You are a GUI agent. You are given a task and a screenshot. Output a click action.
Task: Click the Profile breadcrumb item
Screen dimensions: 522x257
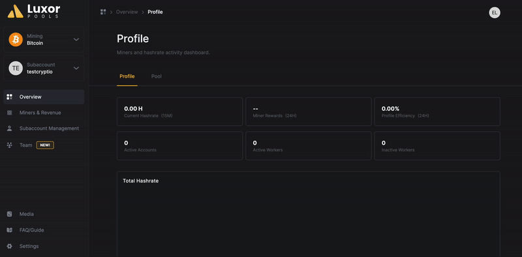point(155,12)
